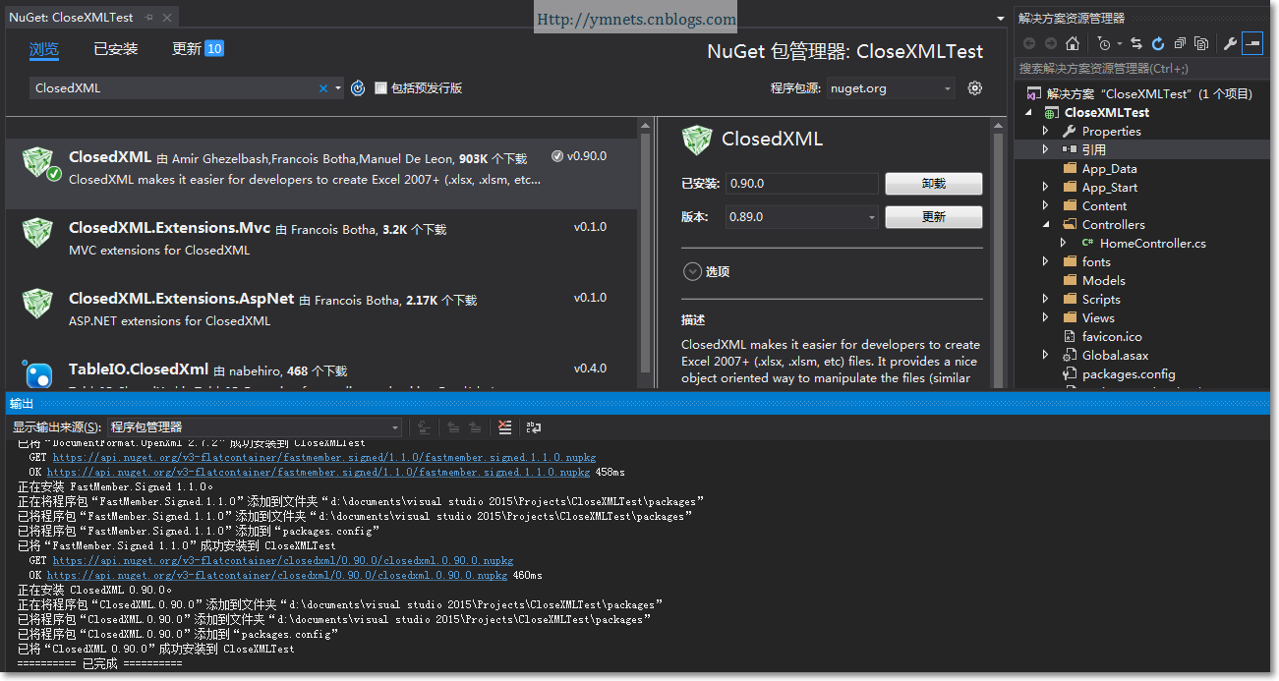This screenshot has width=1279, height=681.
Task: Toggle Preview Selected Items icon
Action: (x=1252, y=43)
